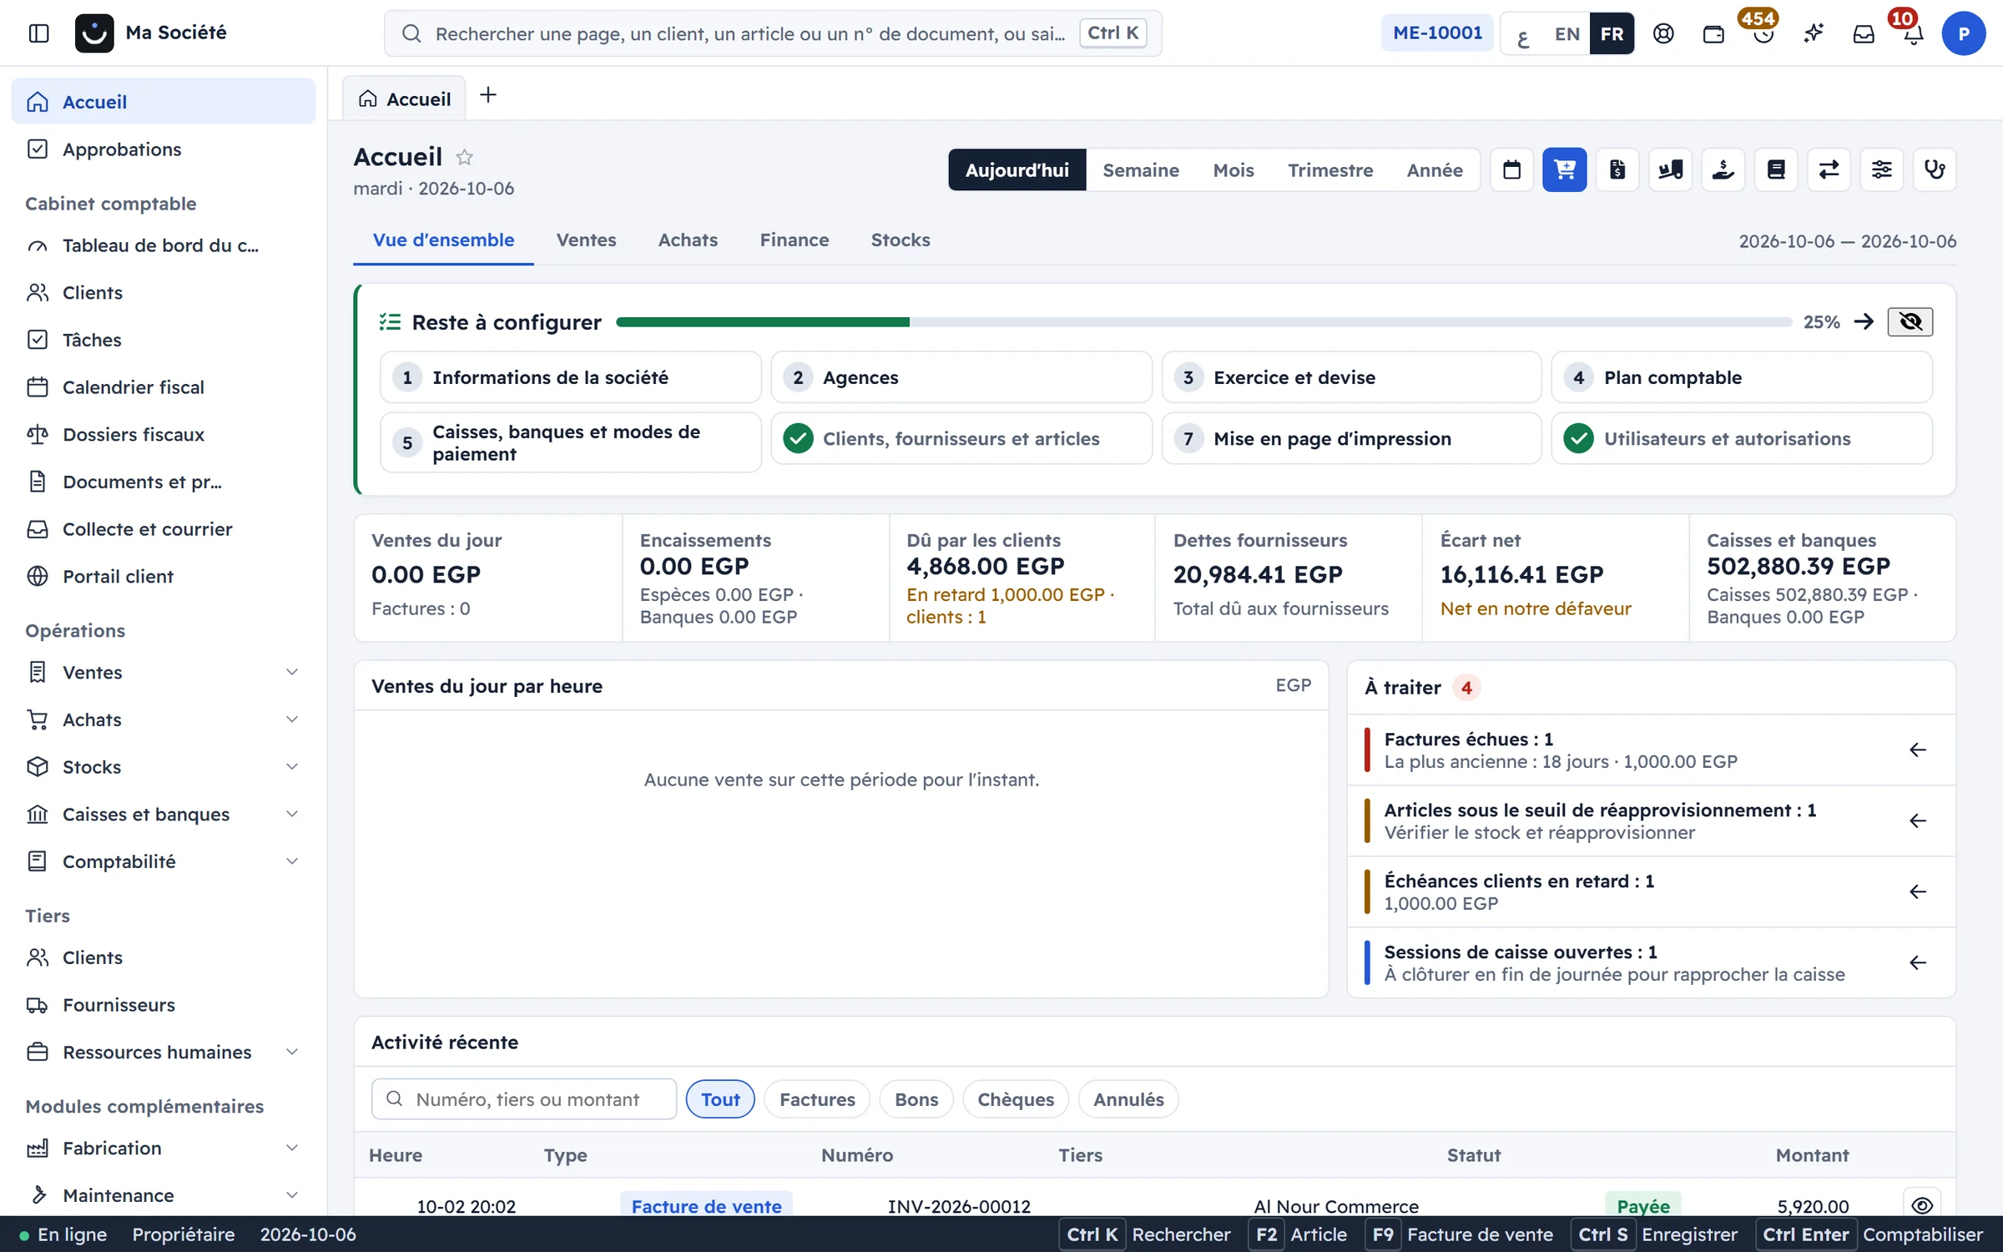Click the user avatar P
The image size is (2003, 1252).
(1963, 33)
